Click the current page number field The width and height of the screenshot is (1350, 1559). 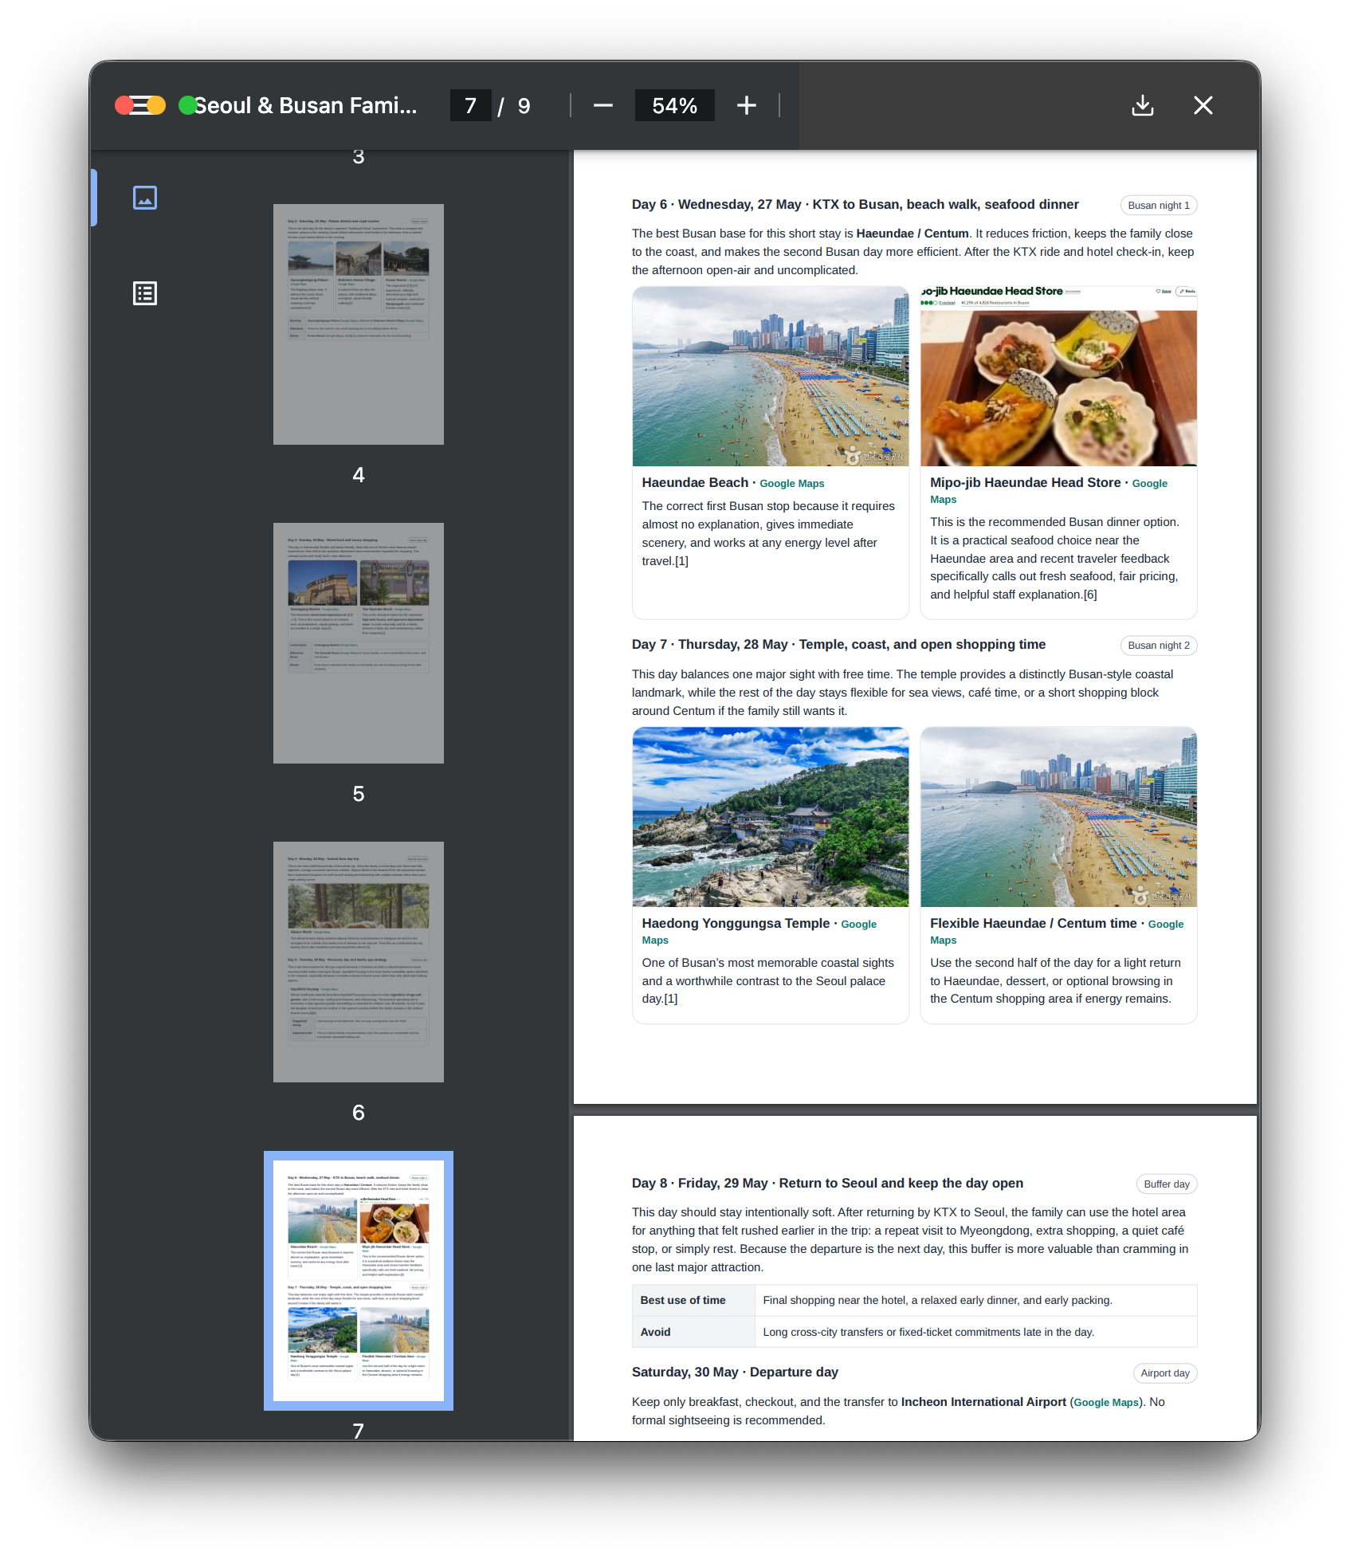tap(471, 105)
